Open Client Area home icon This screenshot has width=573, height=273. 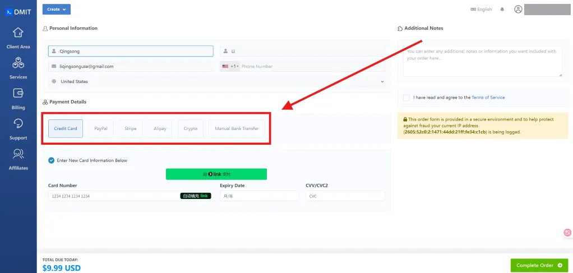click(x=18, y=33)
